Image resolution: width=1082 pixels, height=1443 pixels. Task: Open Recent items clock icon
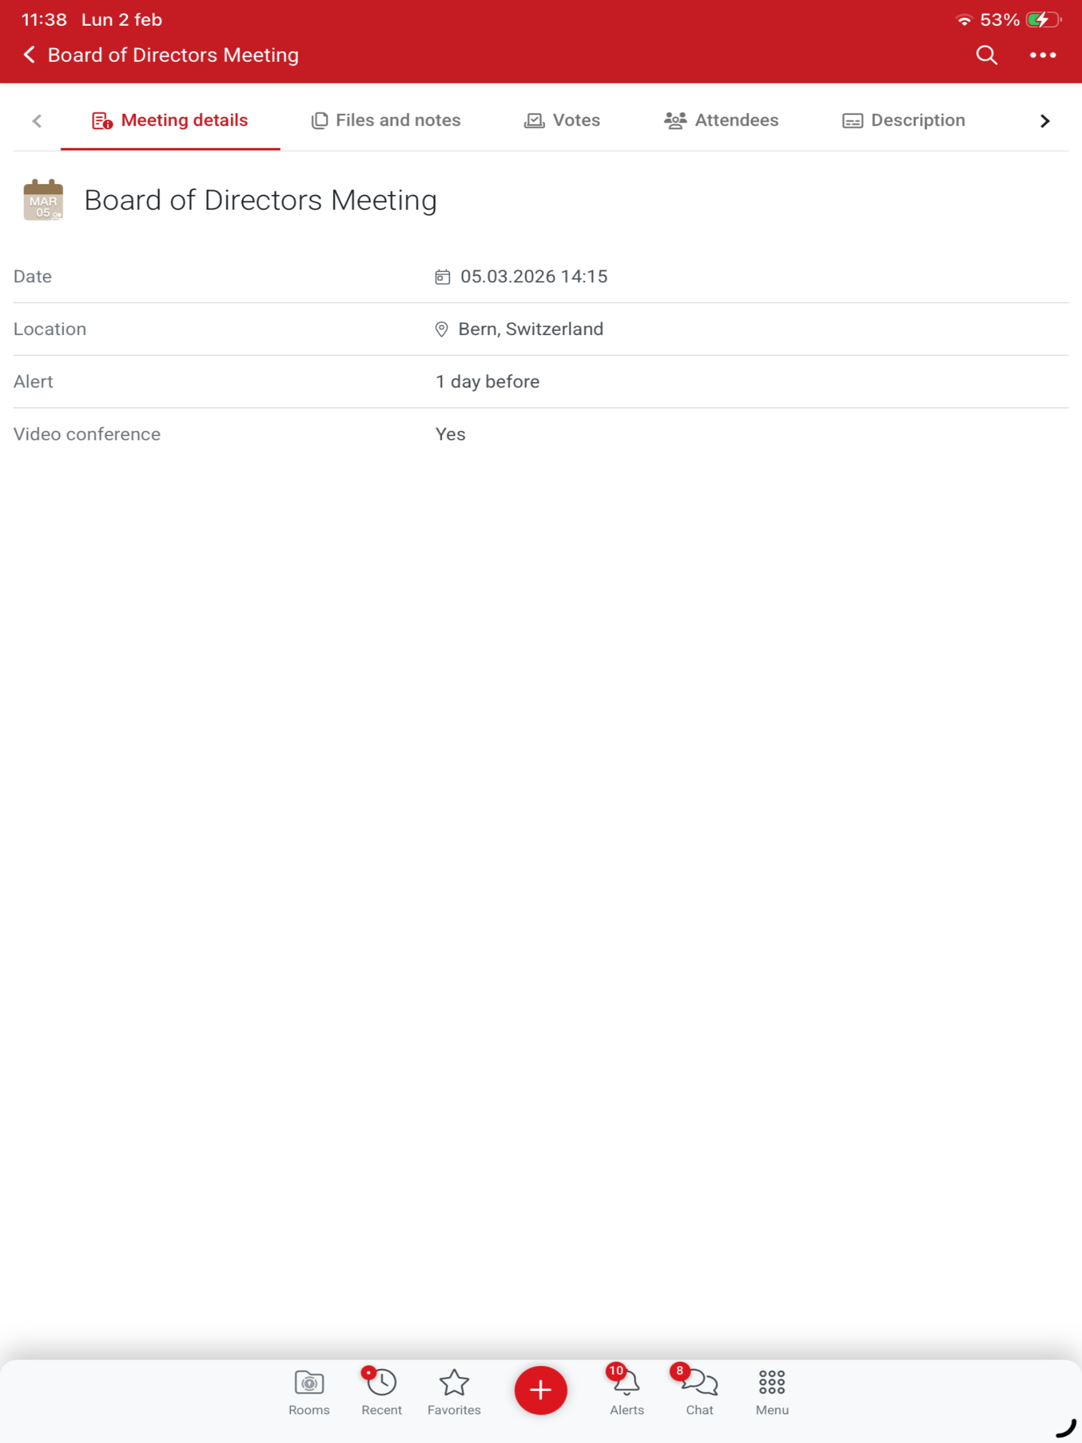pyautogui.click(x=382, y=1392)
